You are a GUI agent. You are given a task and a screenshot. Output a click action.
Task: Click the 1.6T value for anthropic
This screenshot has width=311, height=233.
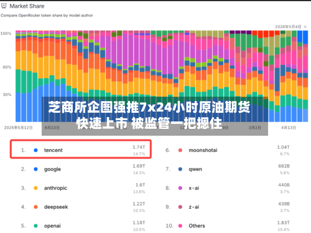tap(141, 185)
